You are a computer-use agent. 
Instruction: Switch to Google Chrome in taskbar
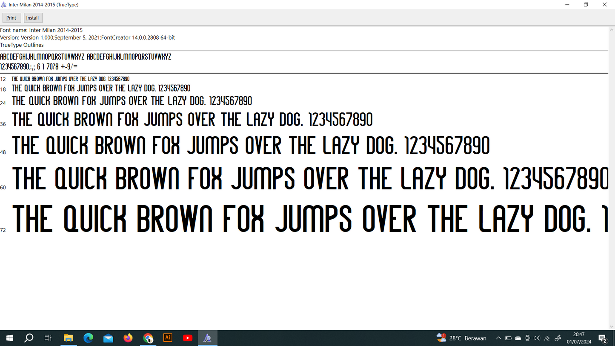pyautogui.click(x=148, y=338)
